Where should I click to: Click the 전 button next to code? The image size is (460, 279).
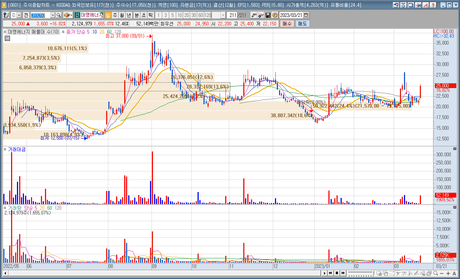[x=26, y=15]
